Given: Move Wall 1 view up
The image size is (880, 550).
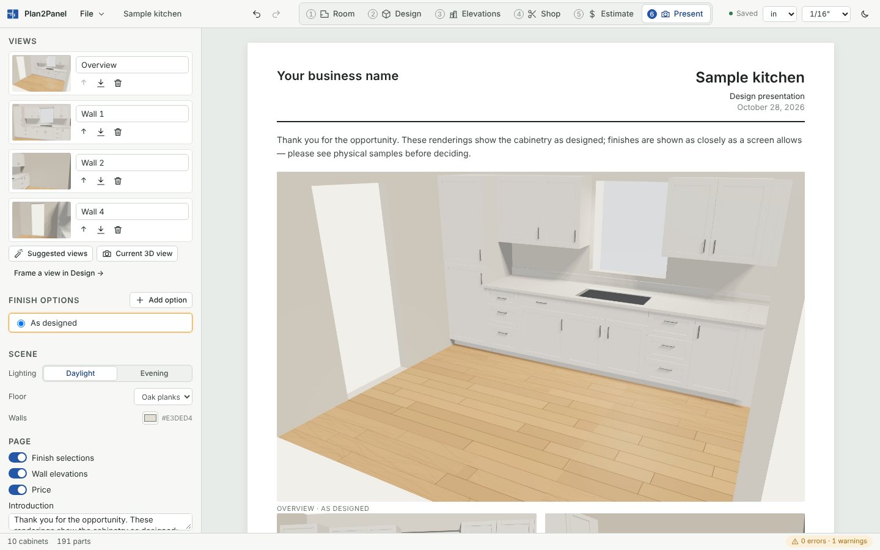Looking at the screenshot, I should [x=84, y=132].
